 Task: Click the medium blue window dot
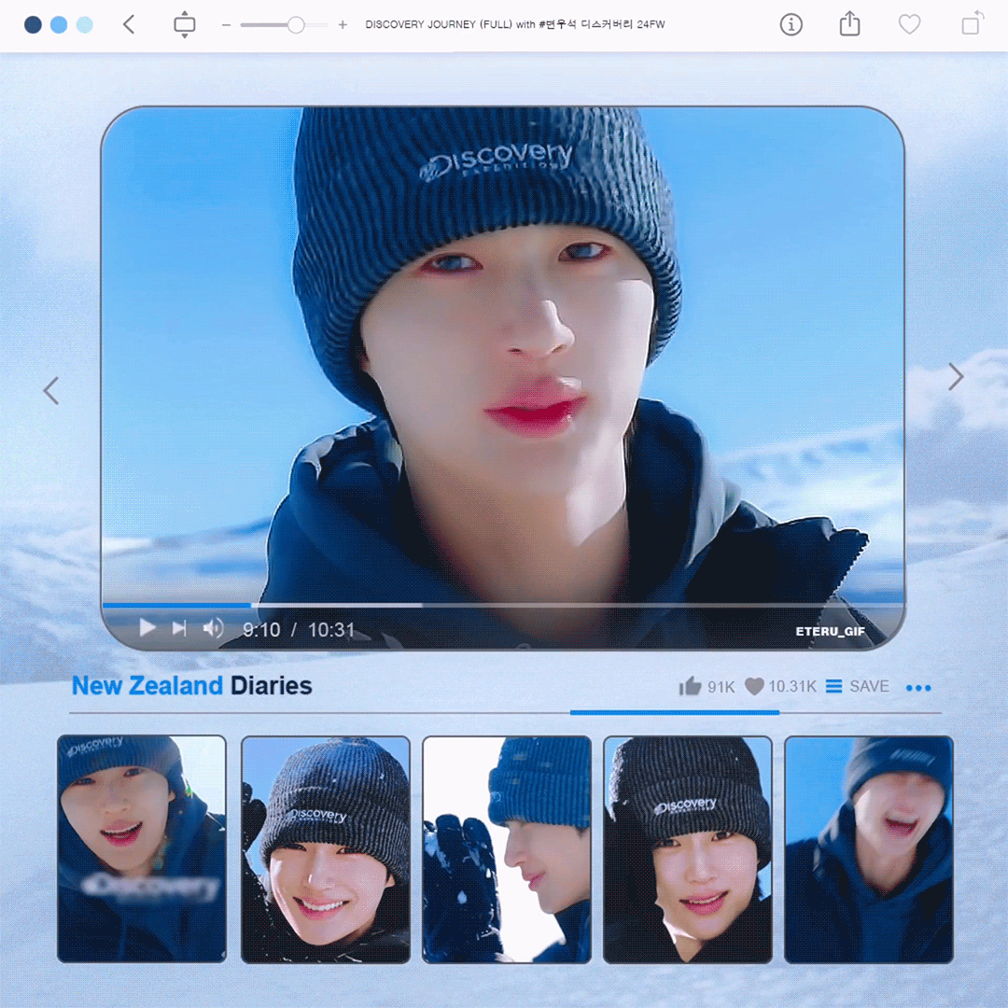(x=59, y=25)
